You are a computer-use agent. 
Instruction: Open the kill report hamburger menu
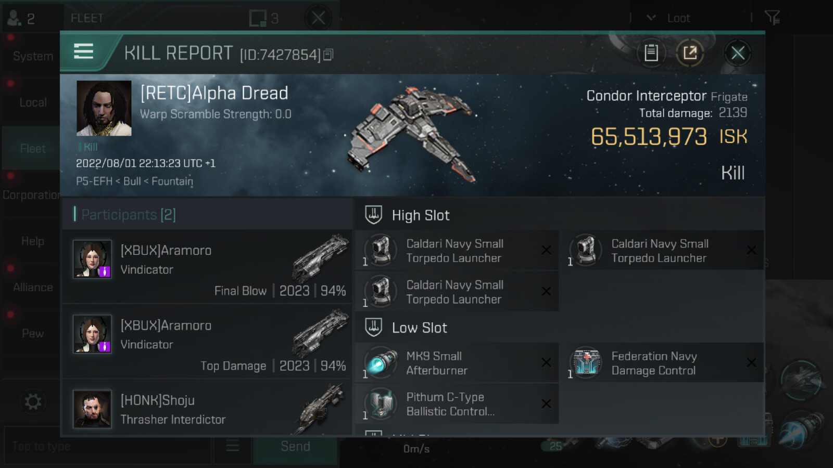click(84, 51)
